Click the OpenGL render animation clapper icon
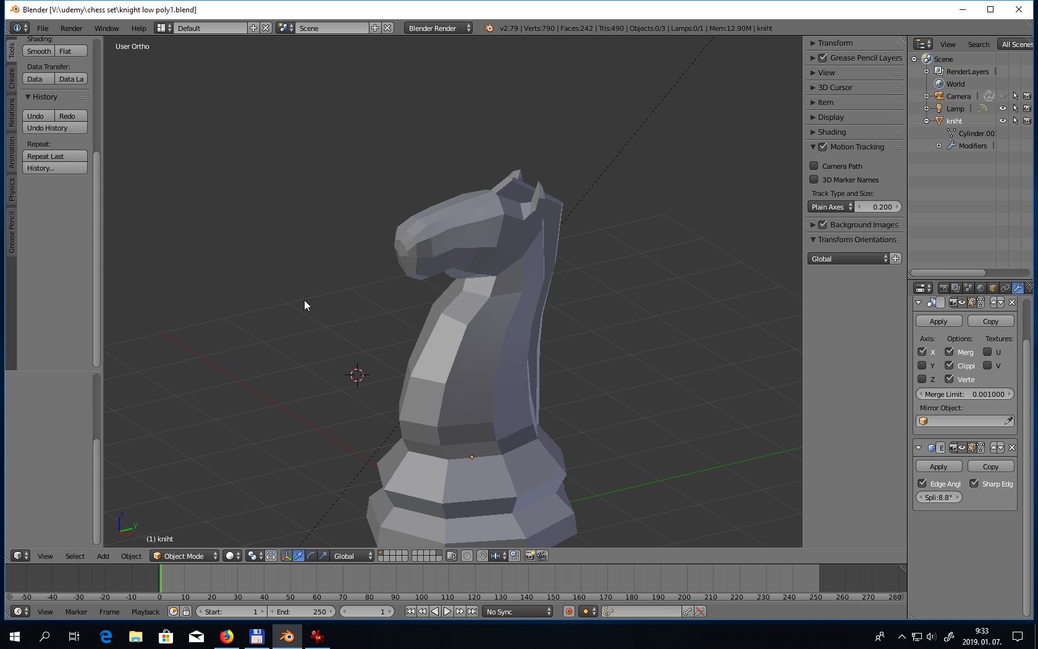The height and width of the screenshot is (649, 1038). click(542, 556)
